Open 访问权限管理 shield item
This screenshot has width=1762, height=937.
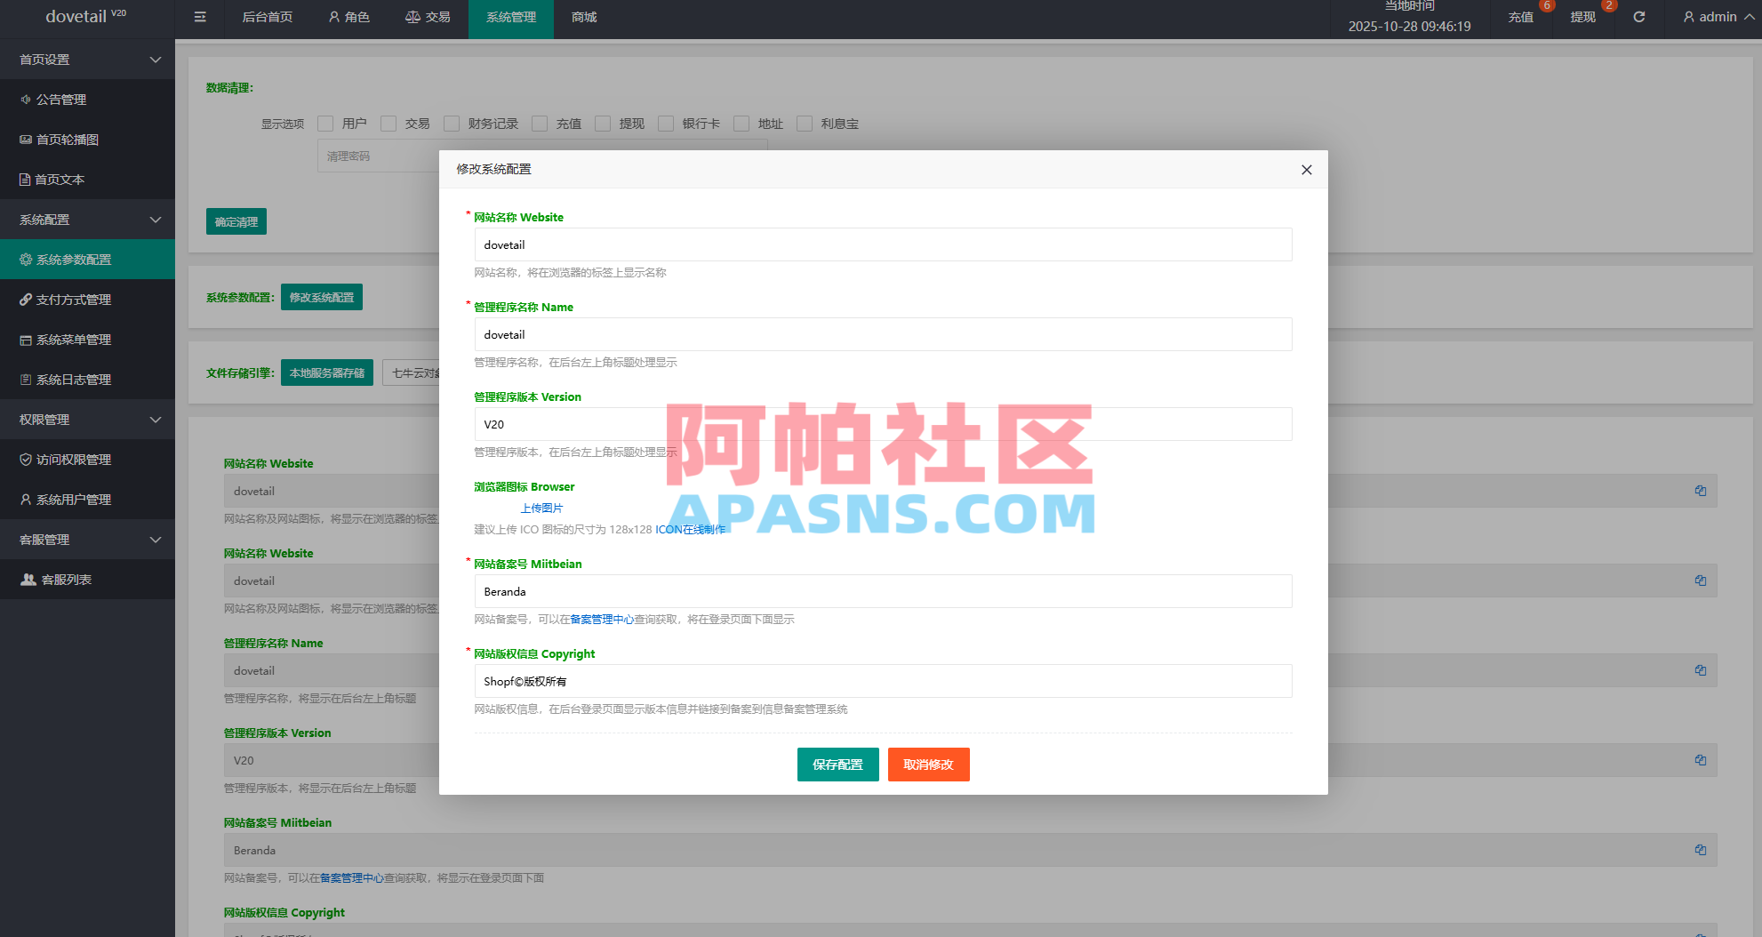87,460
